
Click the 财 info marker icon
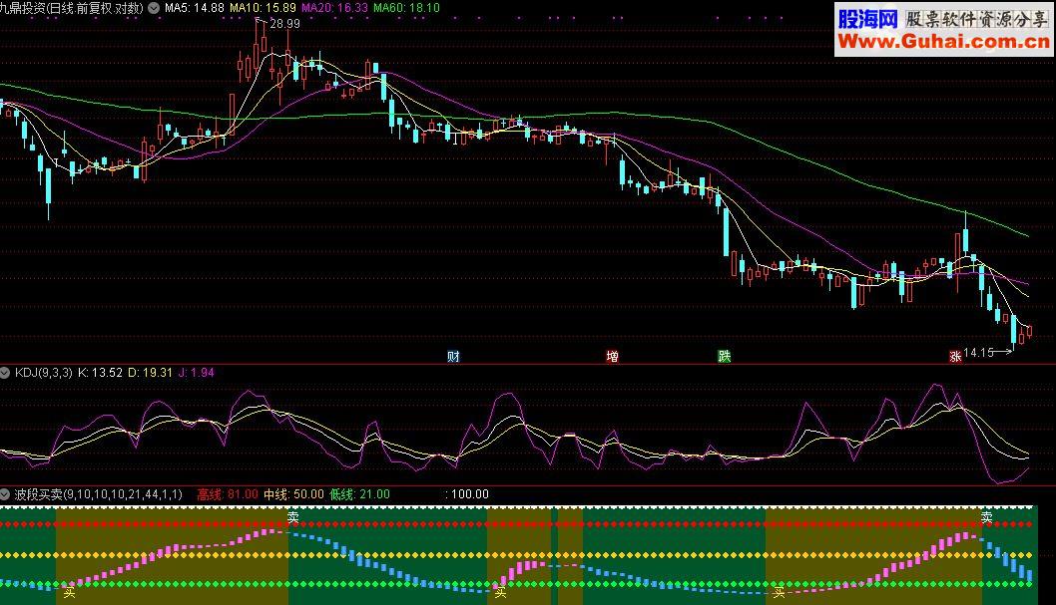pyautogui.click(x=453, y=356)
